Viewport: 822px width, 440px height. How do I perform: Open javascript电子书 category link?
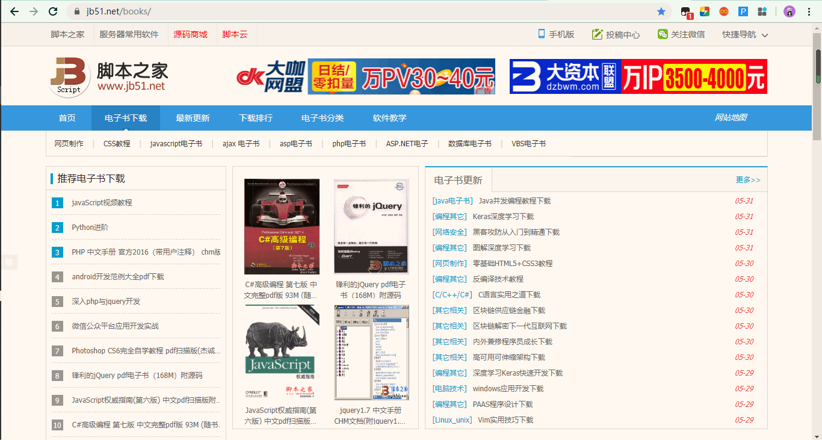point(176,144)
